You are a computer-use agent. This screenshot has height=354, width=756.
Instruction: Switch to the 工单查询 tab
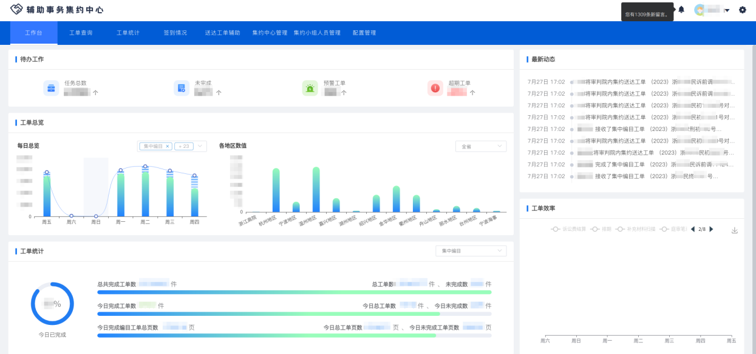[81, 33]
